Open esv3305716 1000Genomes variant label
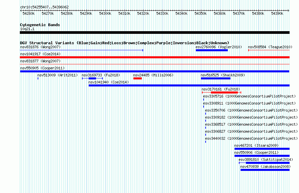 [x=249, y=96]
